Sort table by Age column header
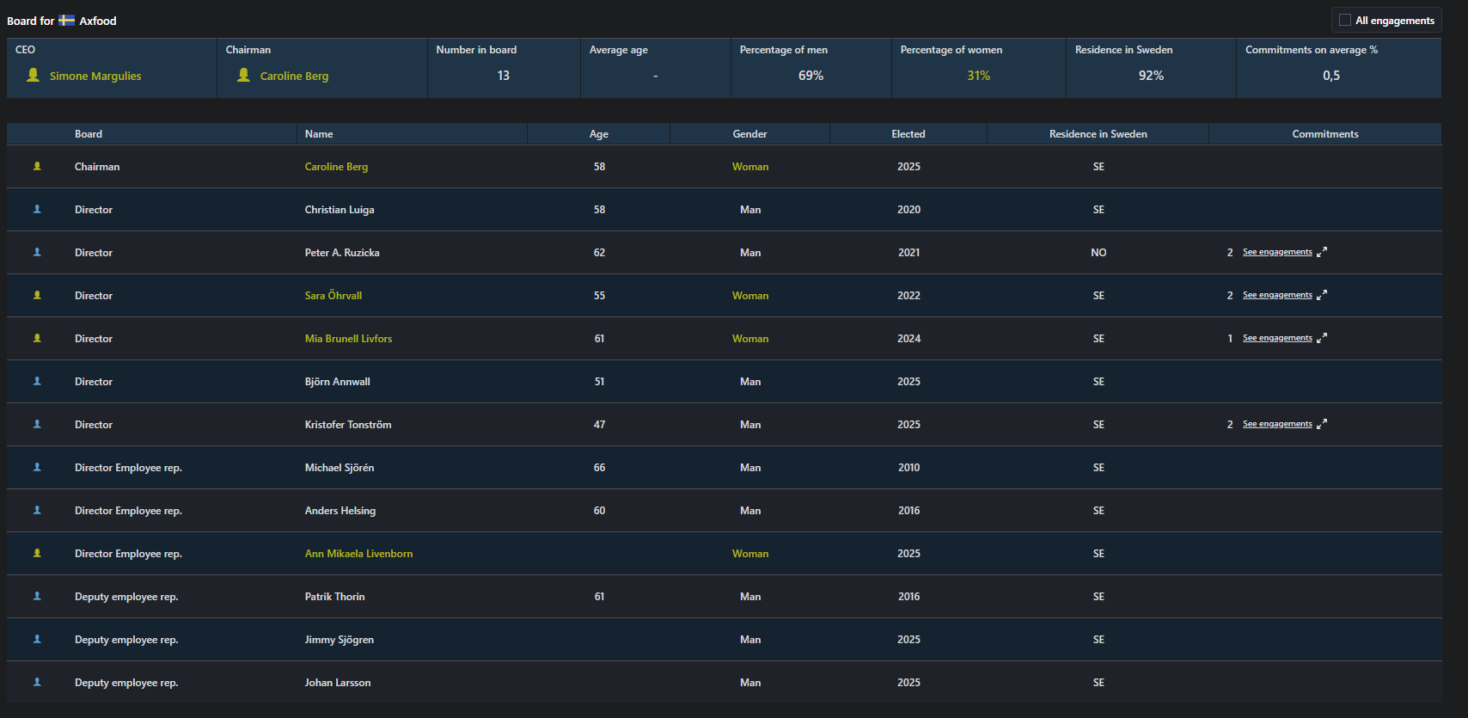The height and width of the screenshot is (718, 1468). point(599,134)
